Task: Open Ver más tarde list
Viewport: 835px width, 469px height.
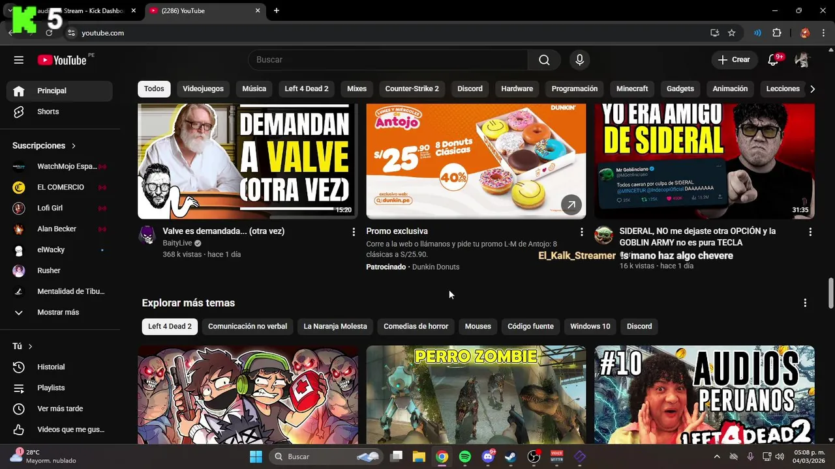Action: [x=59, y=408]
